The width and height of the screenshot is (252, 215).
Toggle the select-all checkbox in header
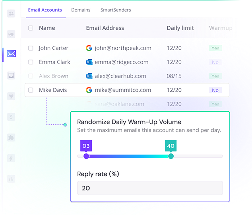tap(31, 28)
